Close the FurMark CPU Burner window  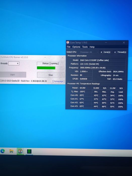pyautogui.click(x=63, y=58)
